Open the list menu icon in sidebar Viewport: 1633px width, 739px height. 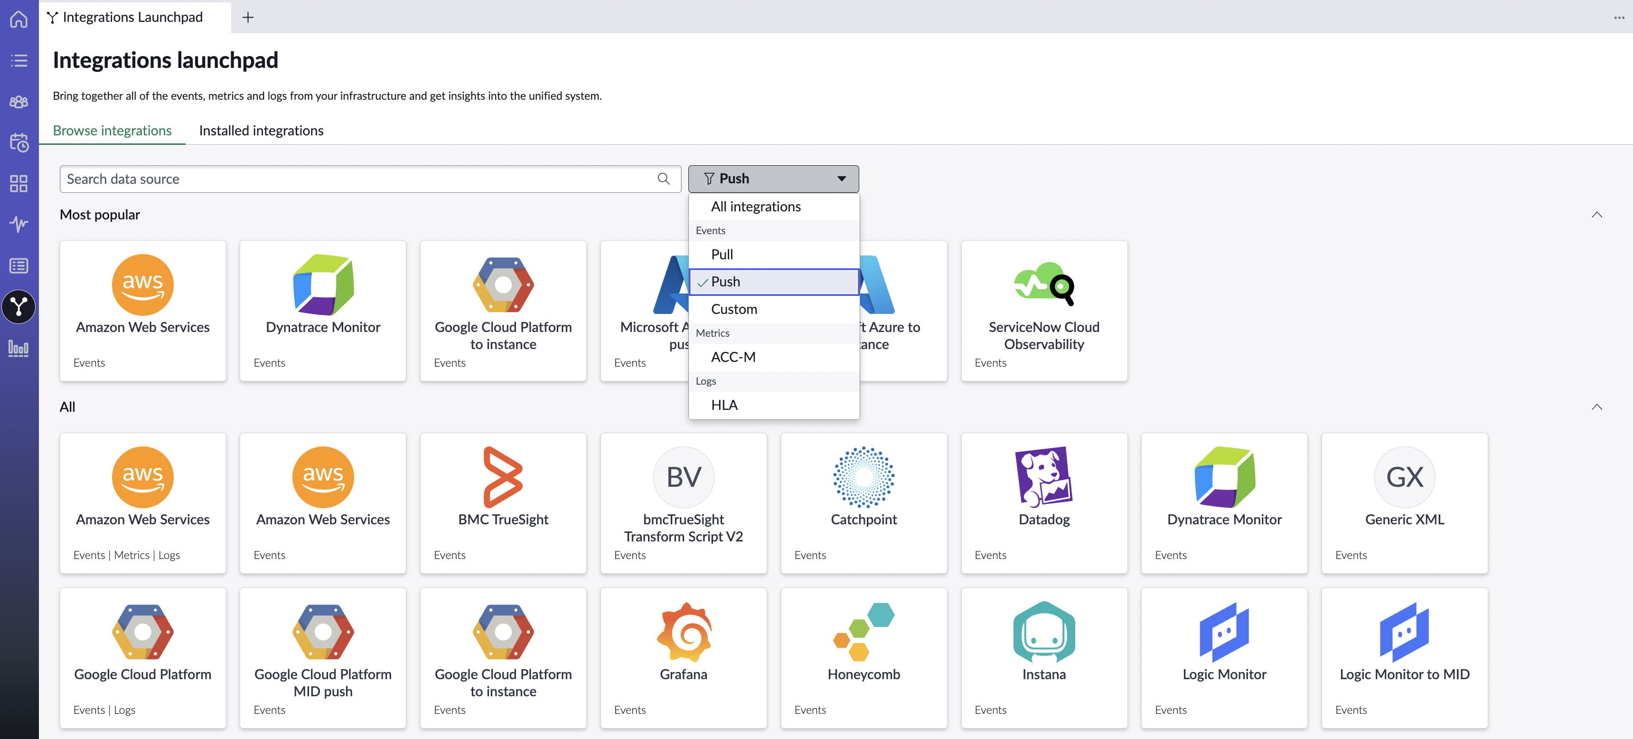(x=19, y=61)
